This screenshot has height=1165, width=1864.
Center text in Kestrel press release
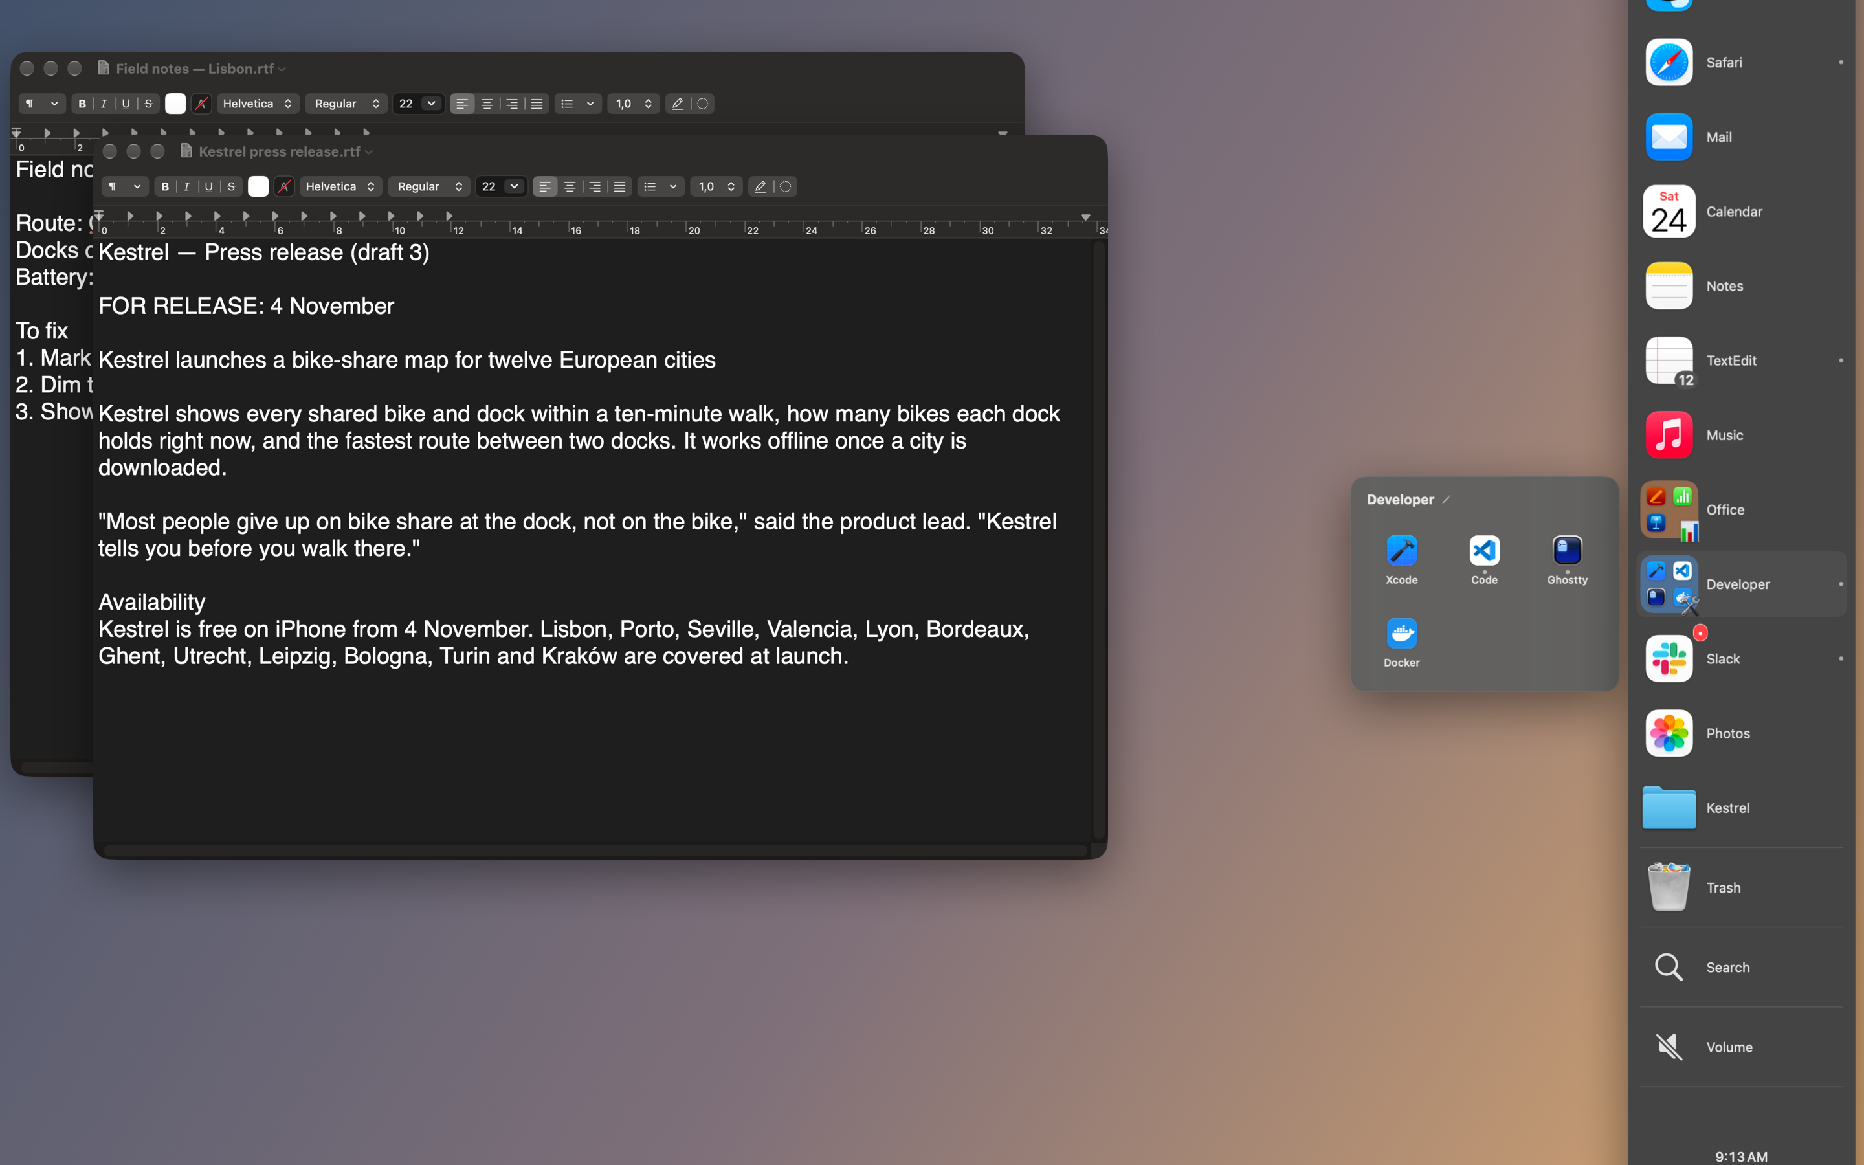tap(570, 186)
